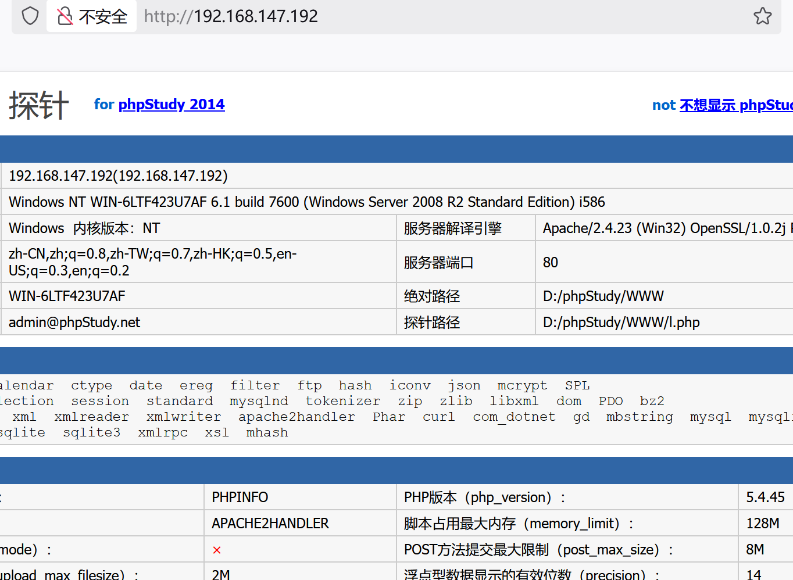Open the phpStudy 2014 link

pos(172,104)
